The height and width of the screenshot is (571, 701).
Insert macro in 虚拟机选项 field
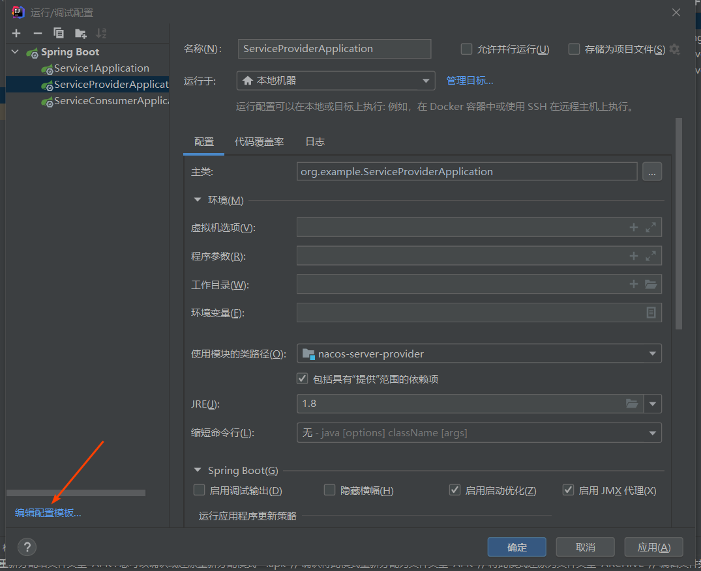(x=633, y=227)
